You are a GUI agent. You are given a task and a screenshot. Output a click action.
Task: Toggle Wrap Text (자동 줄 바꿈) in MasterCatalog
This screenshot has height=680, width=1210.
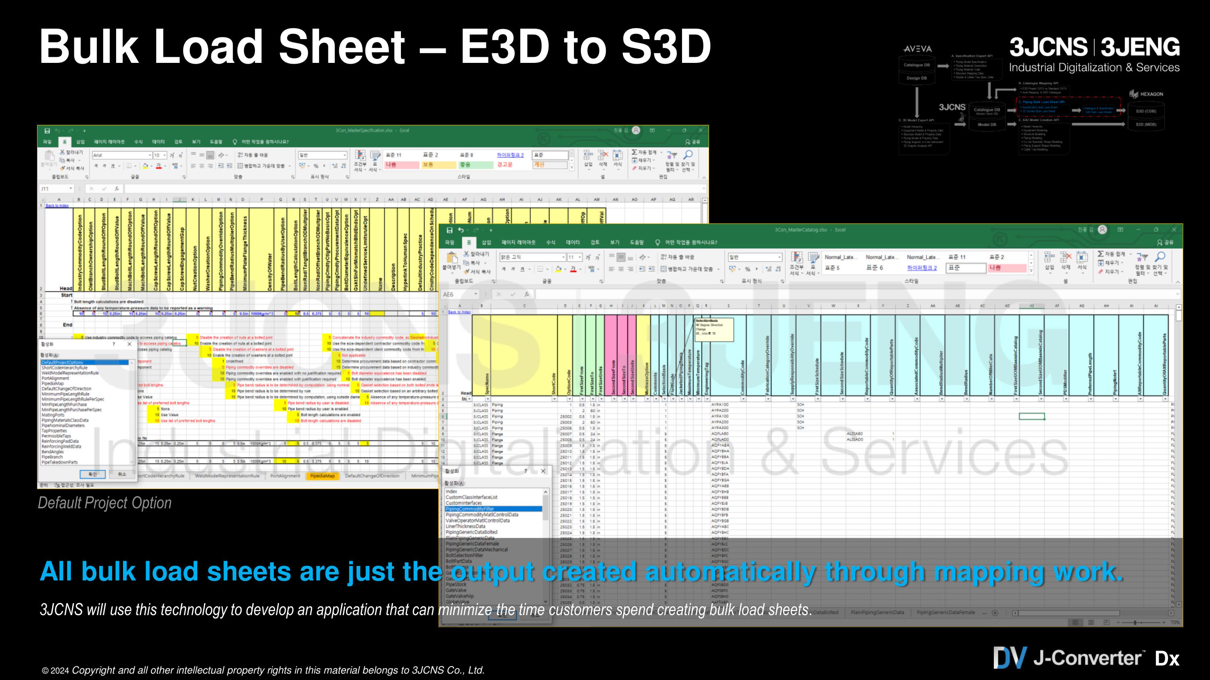point(677,257)
